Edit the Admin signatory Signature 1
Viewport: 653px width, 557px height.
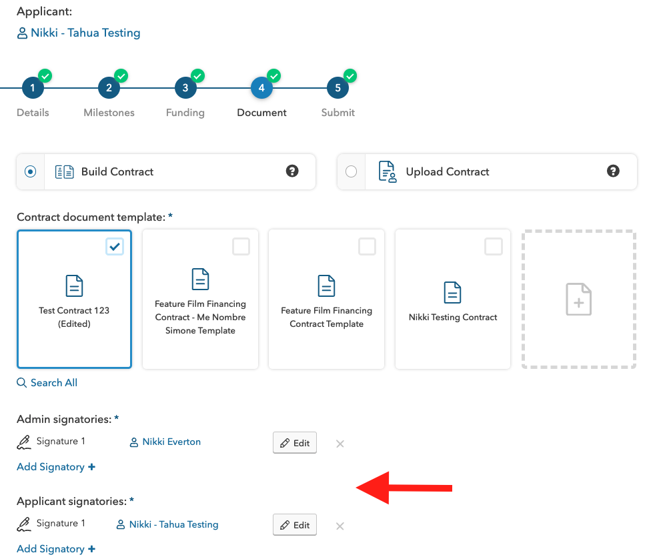click(x=295, y=444)
